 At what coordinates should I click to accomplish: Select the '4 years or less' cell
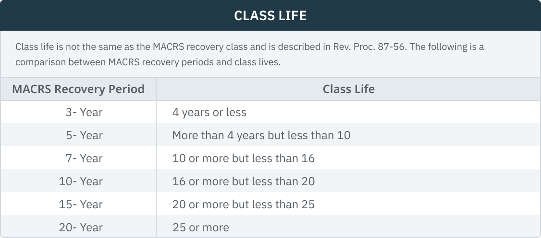[x=209, y=112]
